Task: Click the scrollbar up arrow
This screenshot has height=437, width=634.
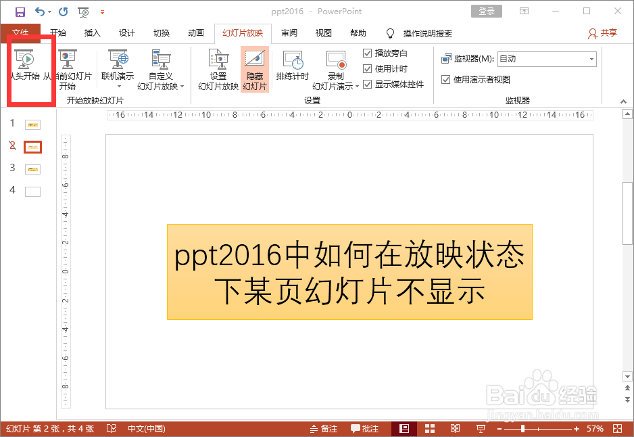Action: pyautogui.click(x=627, y=114)
